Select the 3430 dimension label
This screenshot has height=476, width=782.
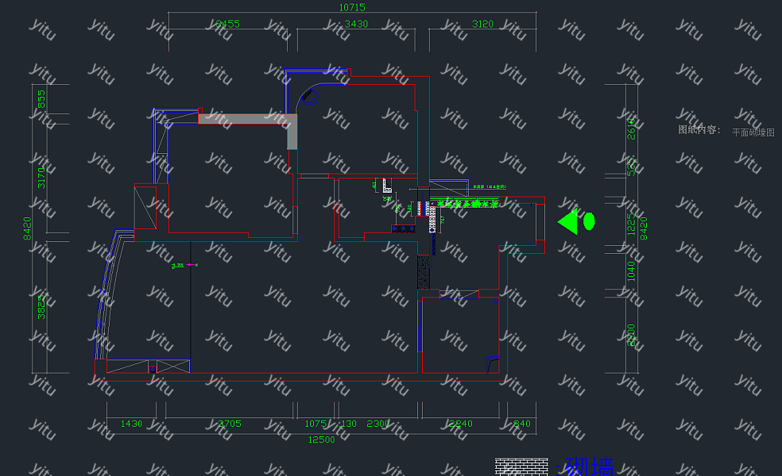tap(356, 24)
